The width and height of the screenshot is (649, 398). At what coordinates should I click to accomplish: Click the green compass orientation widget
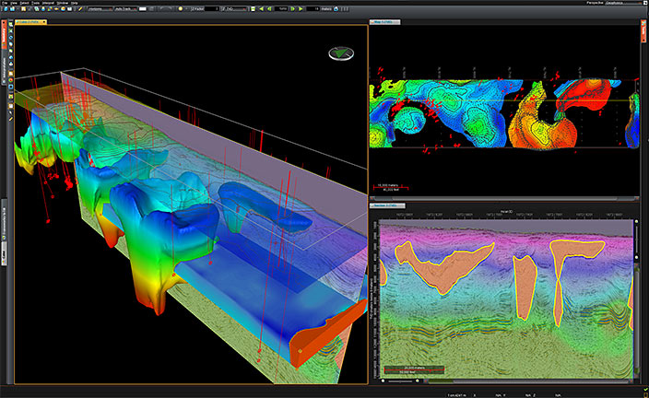(x=342, y=53)
